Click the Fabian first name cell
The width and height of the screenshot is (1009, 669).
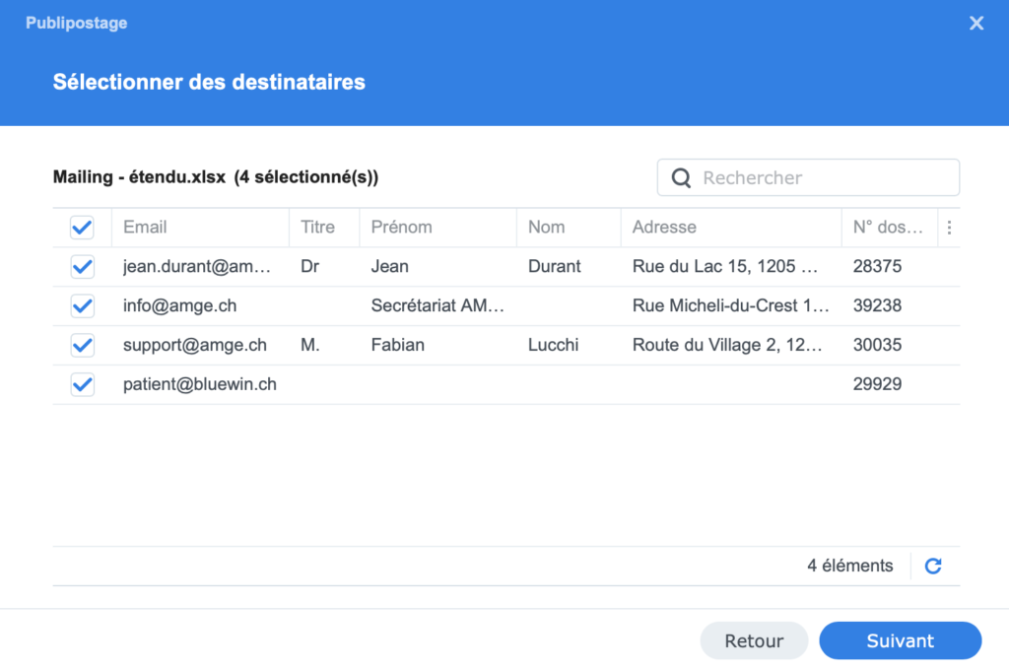coord(398,345)
